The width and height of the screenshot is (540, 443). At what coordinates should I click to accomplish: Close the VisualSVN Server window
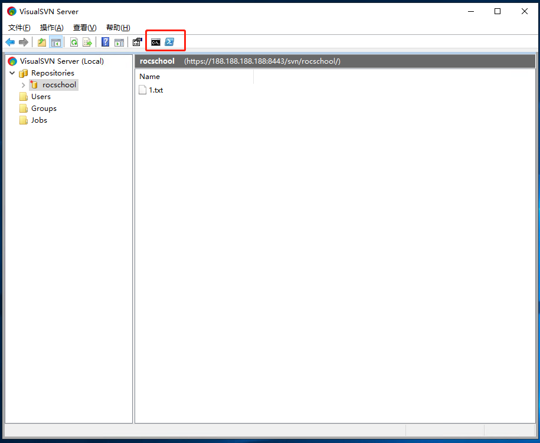click(525, 11)
